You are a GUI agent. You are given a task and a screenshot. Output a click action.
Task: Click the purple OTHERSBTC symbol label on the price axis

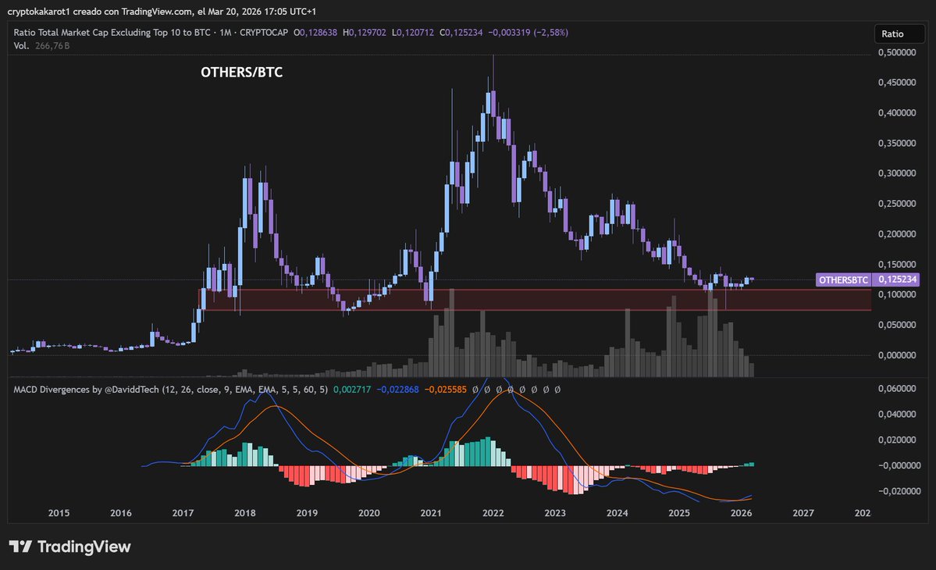tap(843, 280)
